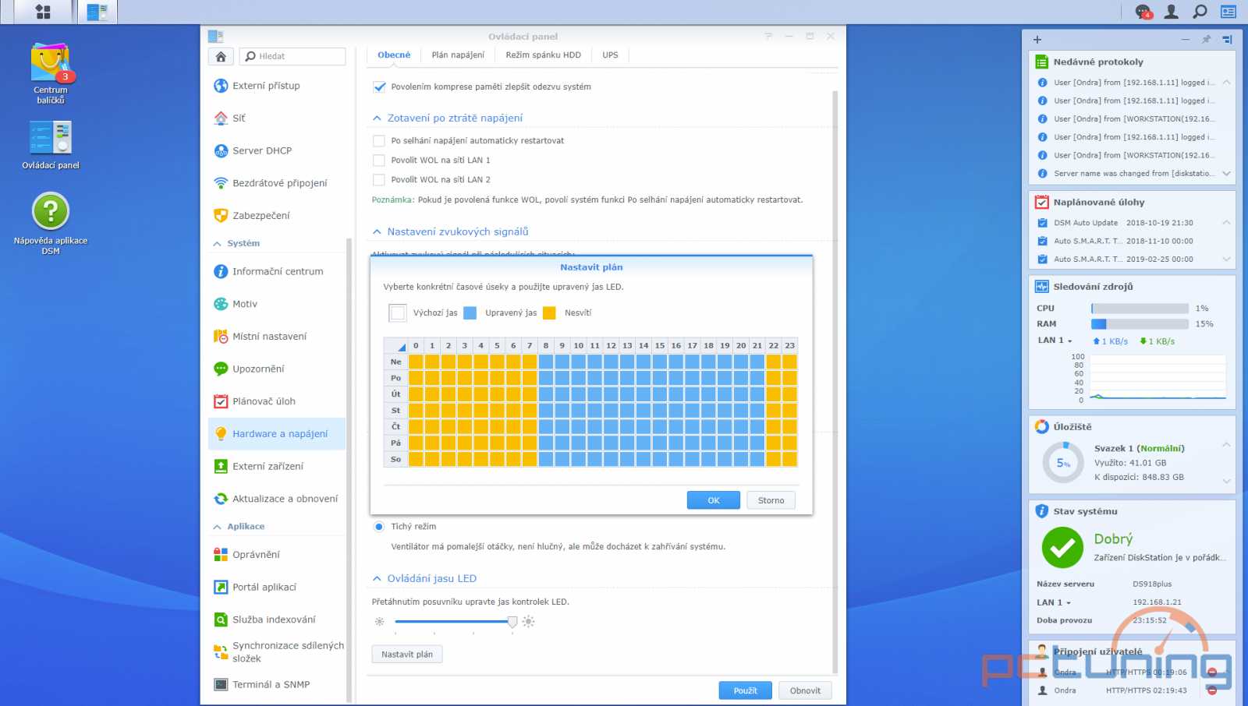
Task: Select Nesvítí yellow swatch
Action: 549,313
